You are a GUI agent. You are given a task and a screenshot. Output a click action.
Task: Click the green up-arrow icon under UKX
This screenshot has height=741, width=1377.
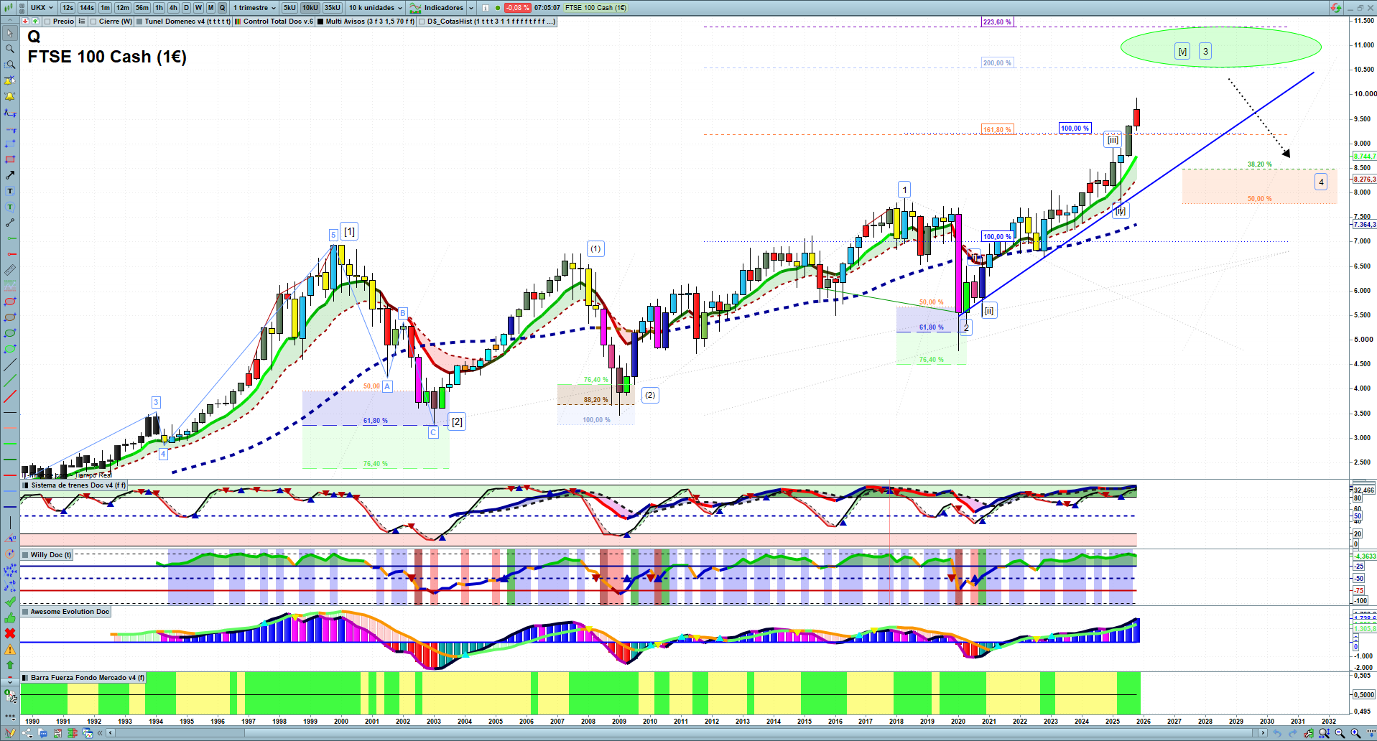point(35,22)
